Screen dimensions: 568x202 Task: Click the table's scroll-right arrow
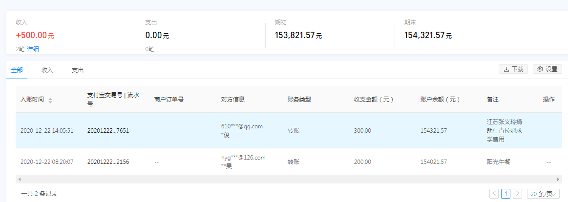click(558, 179)
